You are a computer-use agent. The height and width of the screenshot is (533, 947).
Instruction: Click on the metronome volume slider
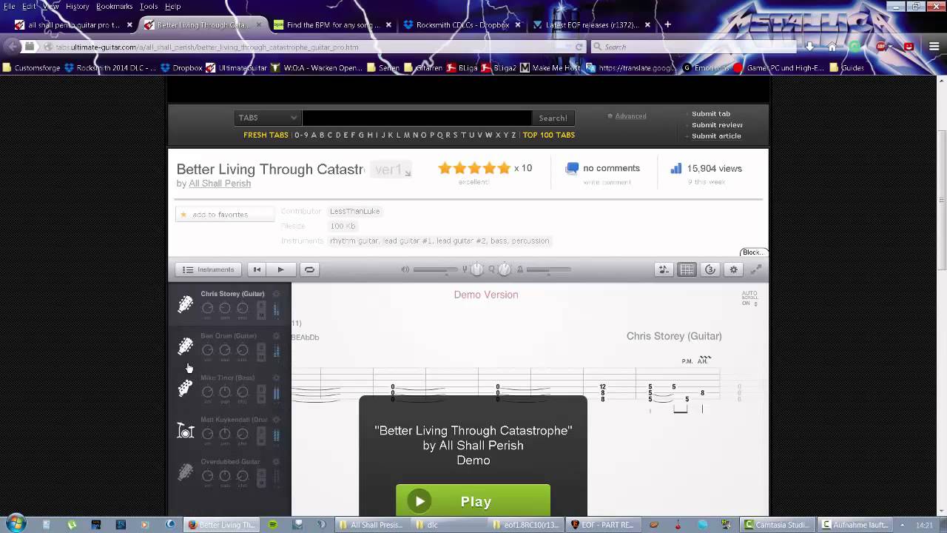point(548,269)
